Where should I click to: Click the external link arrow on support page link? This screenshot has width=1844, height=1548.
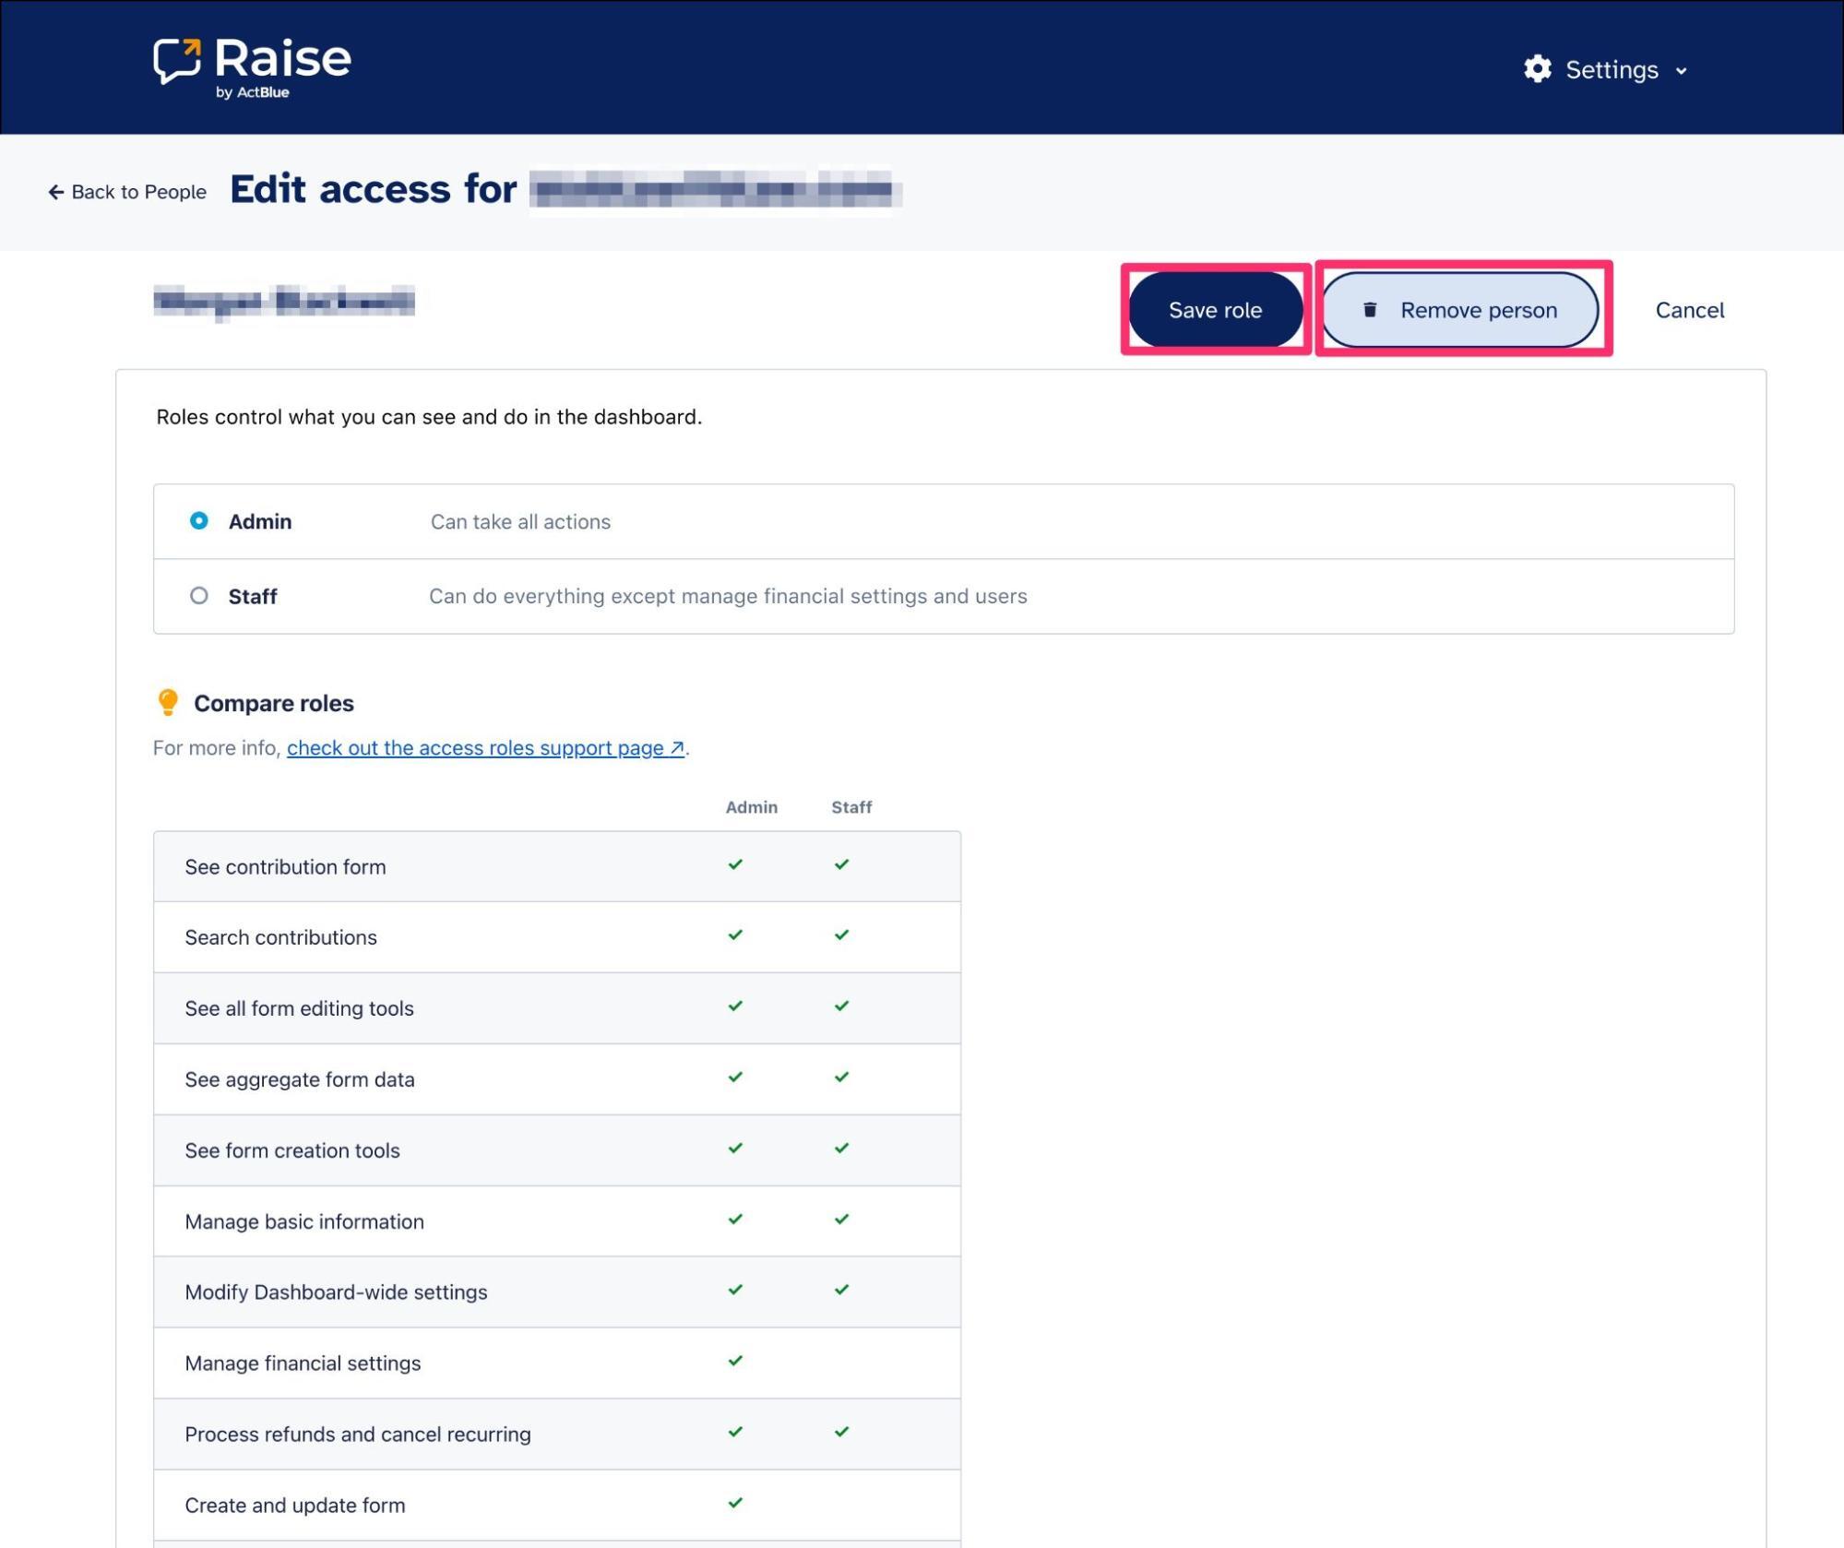[x=676, y=748]
